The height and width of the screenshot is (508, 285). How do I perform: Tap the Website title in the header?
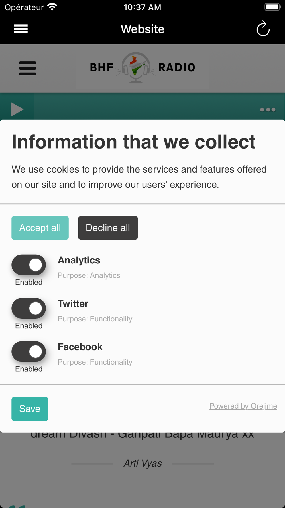point(142,29)
